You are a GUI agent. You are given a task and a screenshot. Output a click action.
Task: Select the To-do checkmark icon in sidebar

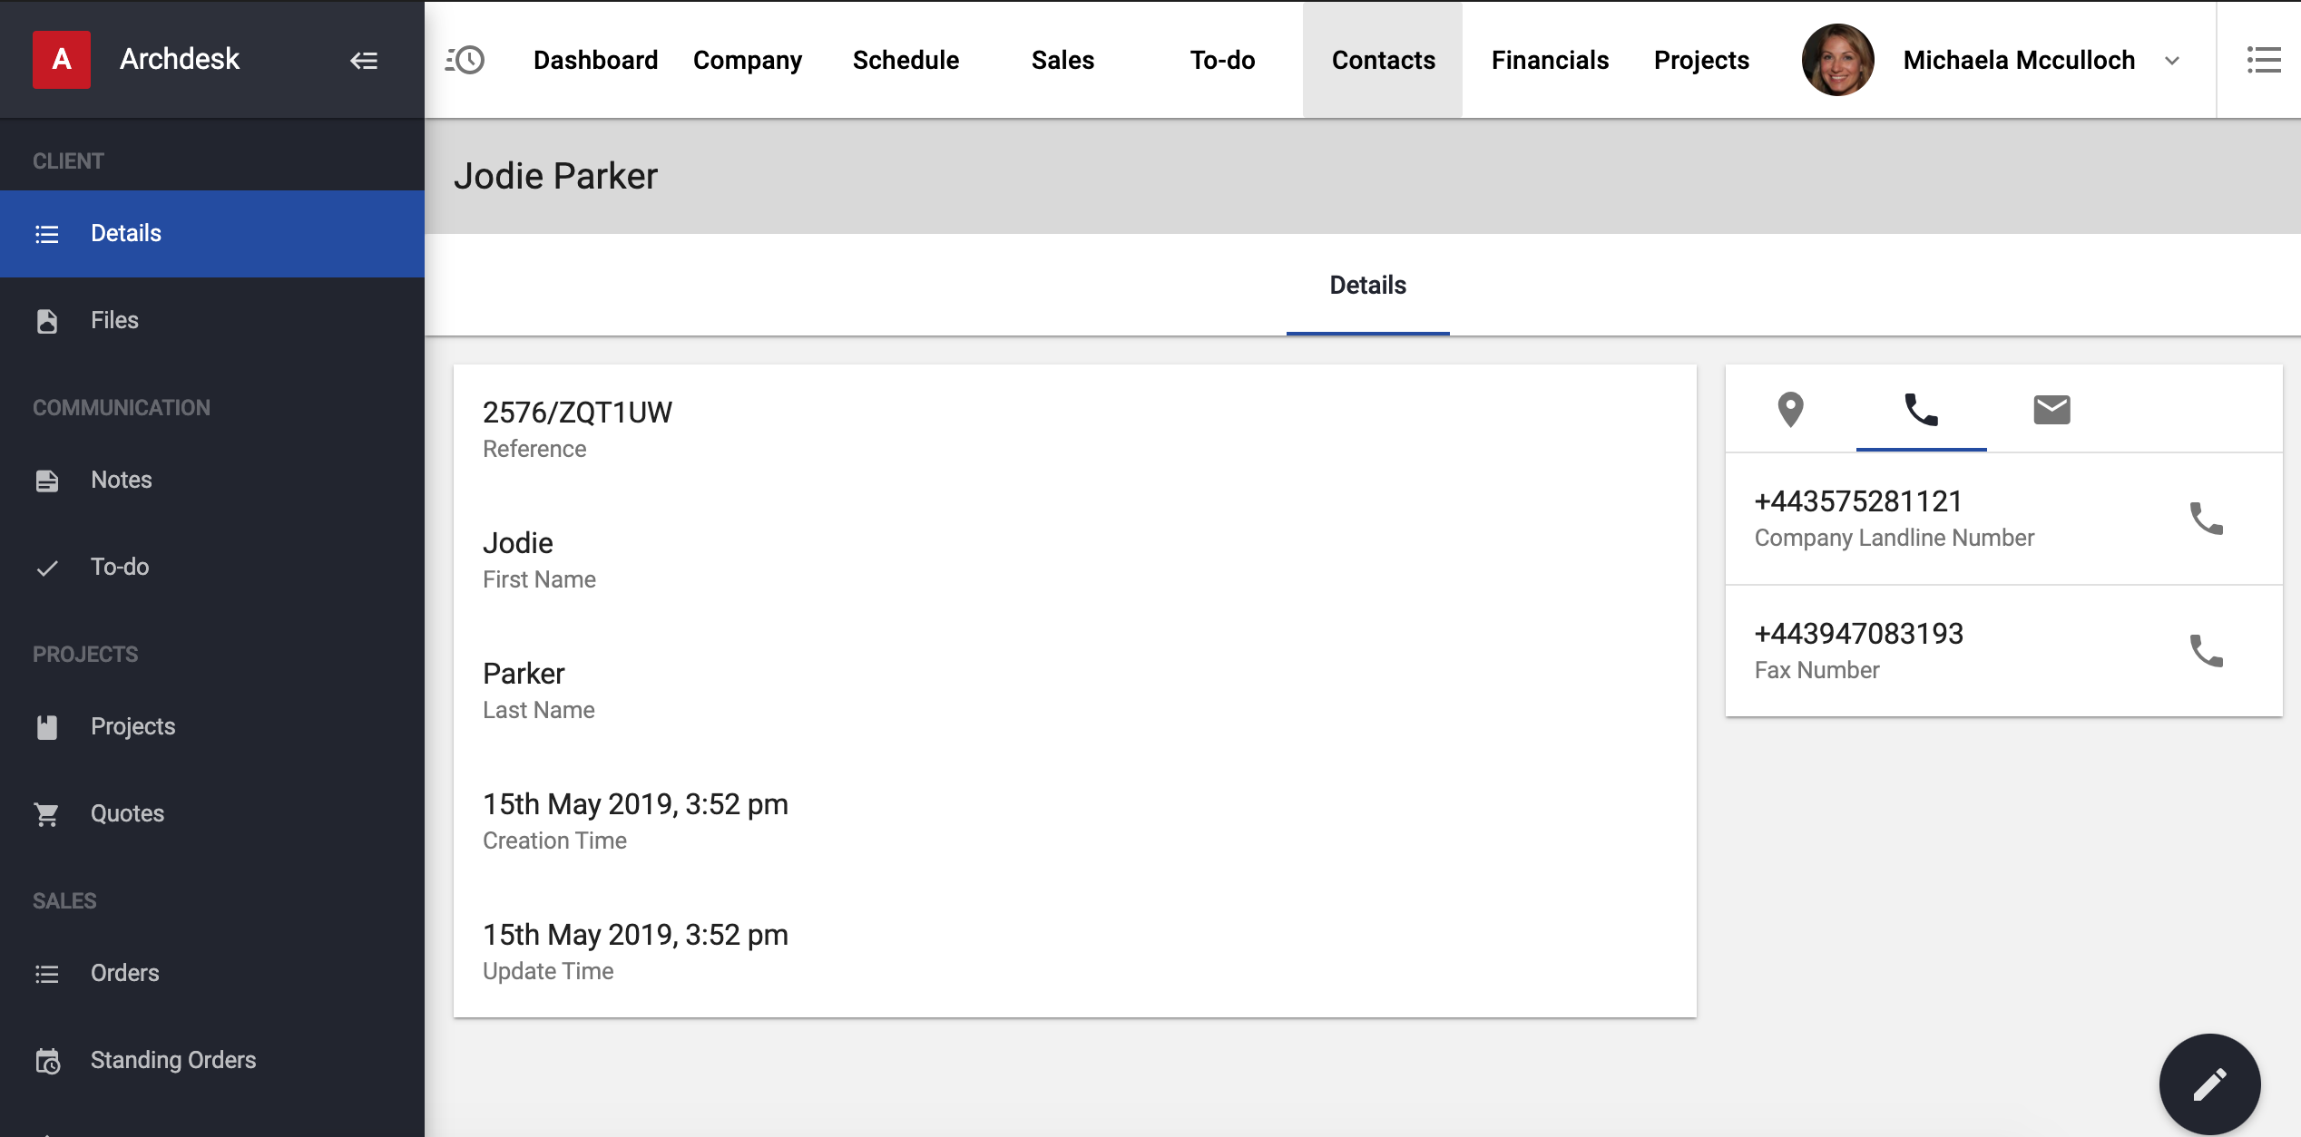click(x=46, y=567)
